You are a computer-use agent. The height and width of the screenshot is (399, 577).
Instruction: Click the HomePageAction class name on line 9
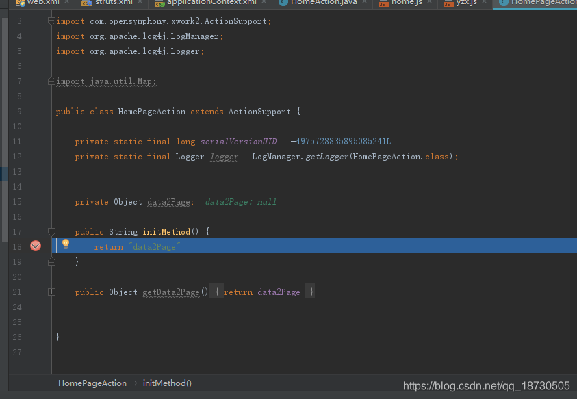[152, 112]
